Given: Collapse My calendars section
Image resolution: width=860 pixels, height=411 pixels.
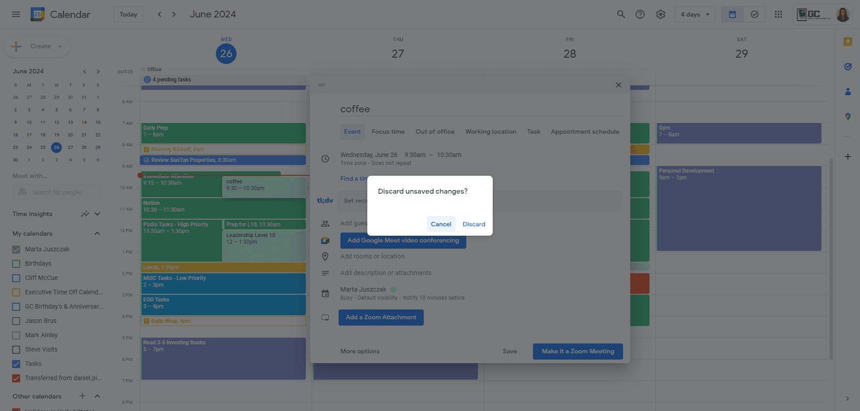Looking at the screenshot, I should (97, 233).
